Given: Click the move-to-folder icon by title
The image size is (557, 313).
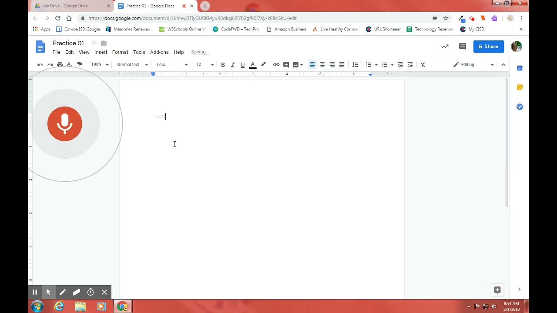Looking at the screenshot, I should pyautogui.click(x=104, y=43).
